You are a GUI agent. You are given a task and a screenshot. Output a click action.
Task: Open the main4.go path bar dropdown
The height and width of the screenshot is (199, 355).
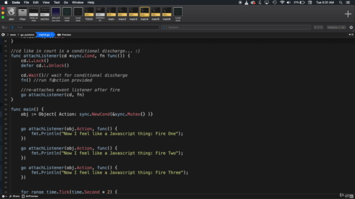click(x=45, y=35)
